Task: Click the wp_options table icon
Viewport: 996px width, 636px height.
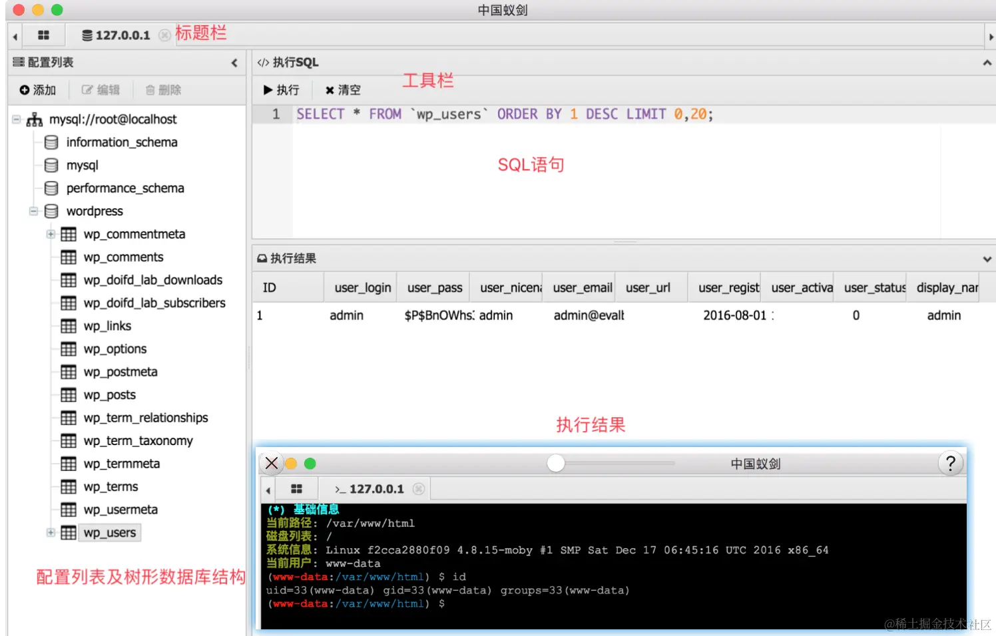Action: pos(69,349)
